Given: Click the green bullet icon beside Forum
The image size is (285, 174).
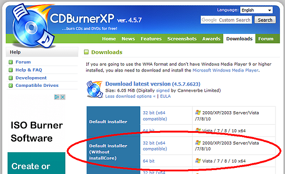Looking at the screenshot, I should 11,62.
